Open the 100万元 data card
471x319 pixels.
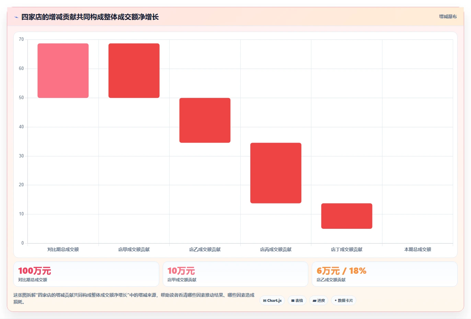pyautogui.click(x=86, y=274)
